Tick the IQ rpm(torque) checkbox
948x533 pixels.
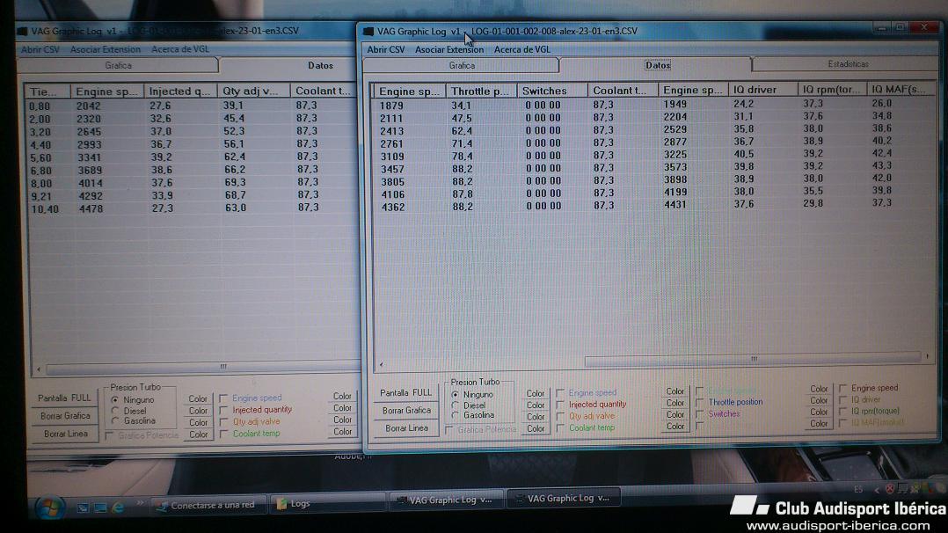click(842, 411)
